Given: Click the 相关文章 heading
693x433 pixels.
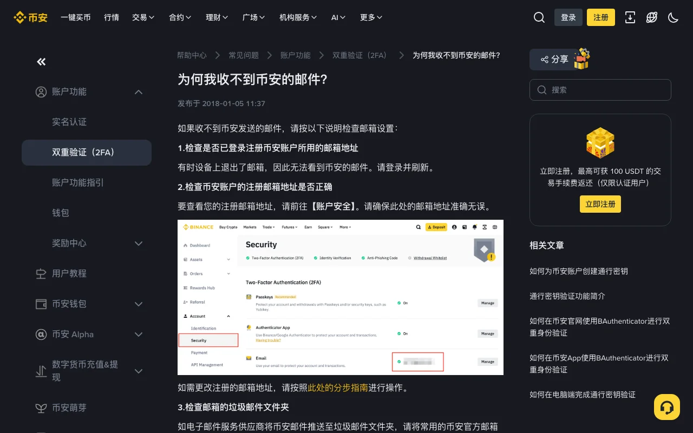Looking at the screenshot, I should [547, 245].
